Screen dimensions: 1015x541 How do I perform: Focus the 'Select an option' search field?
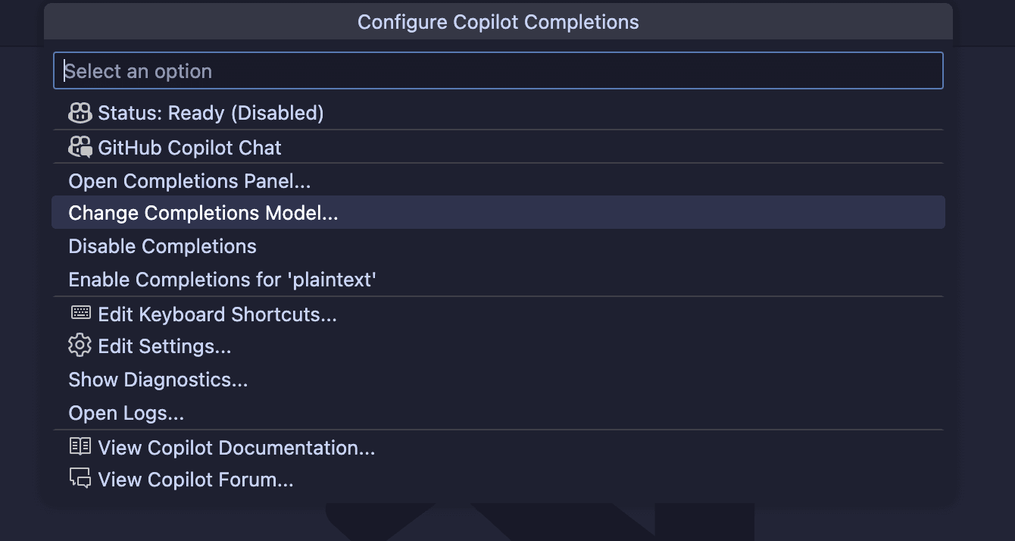point(498,70)
